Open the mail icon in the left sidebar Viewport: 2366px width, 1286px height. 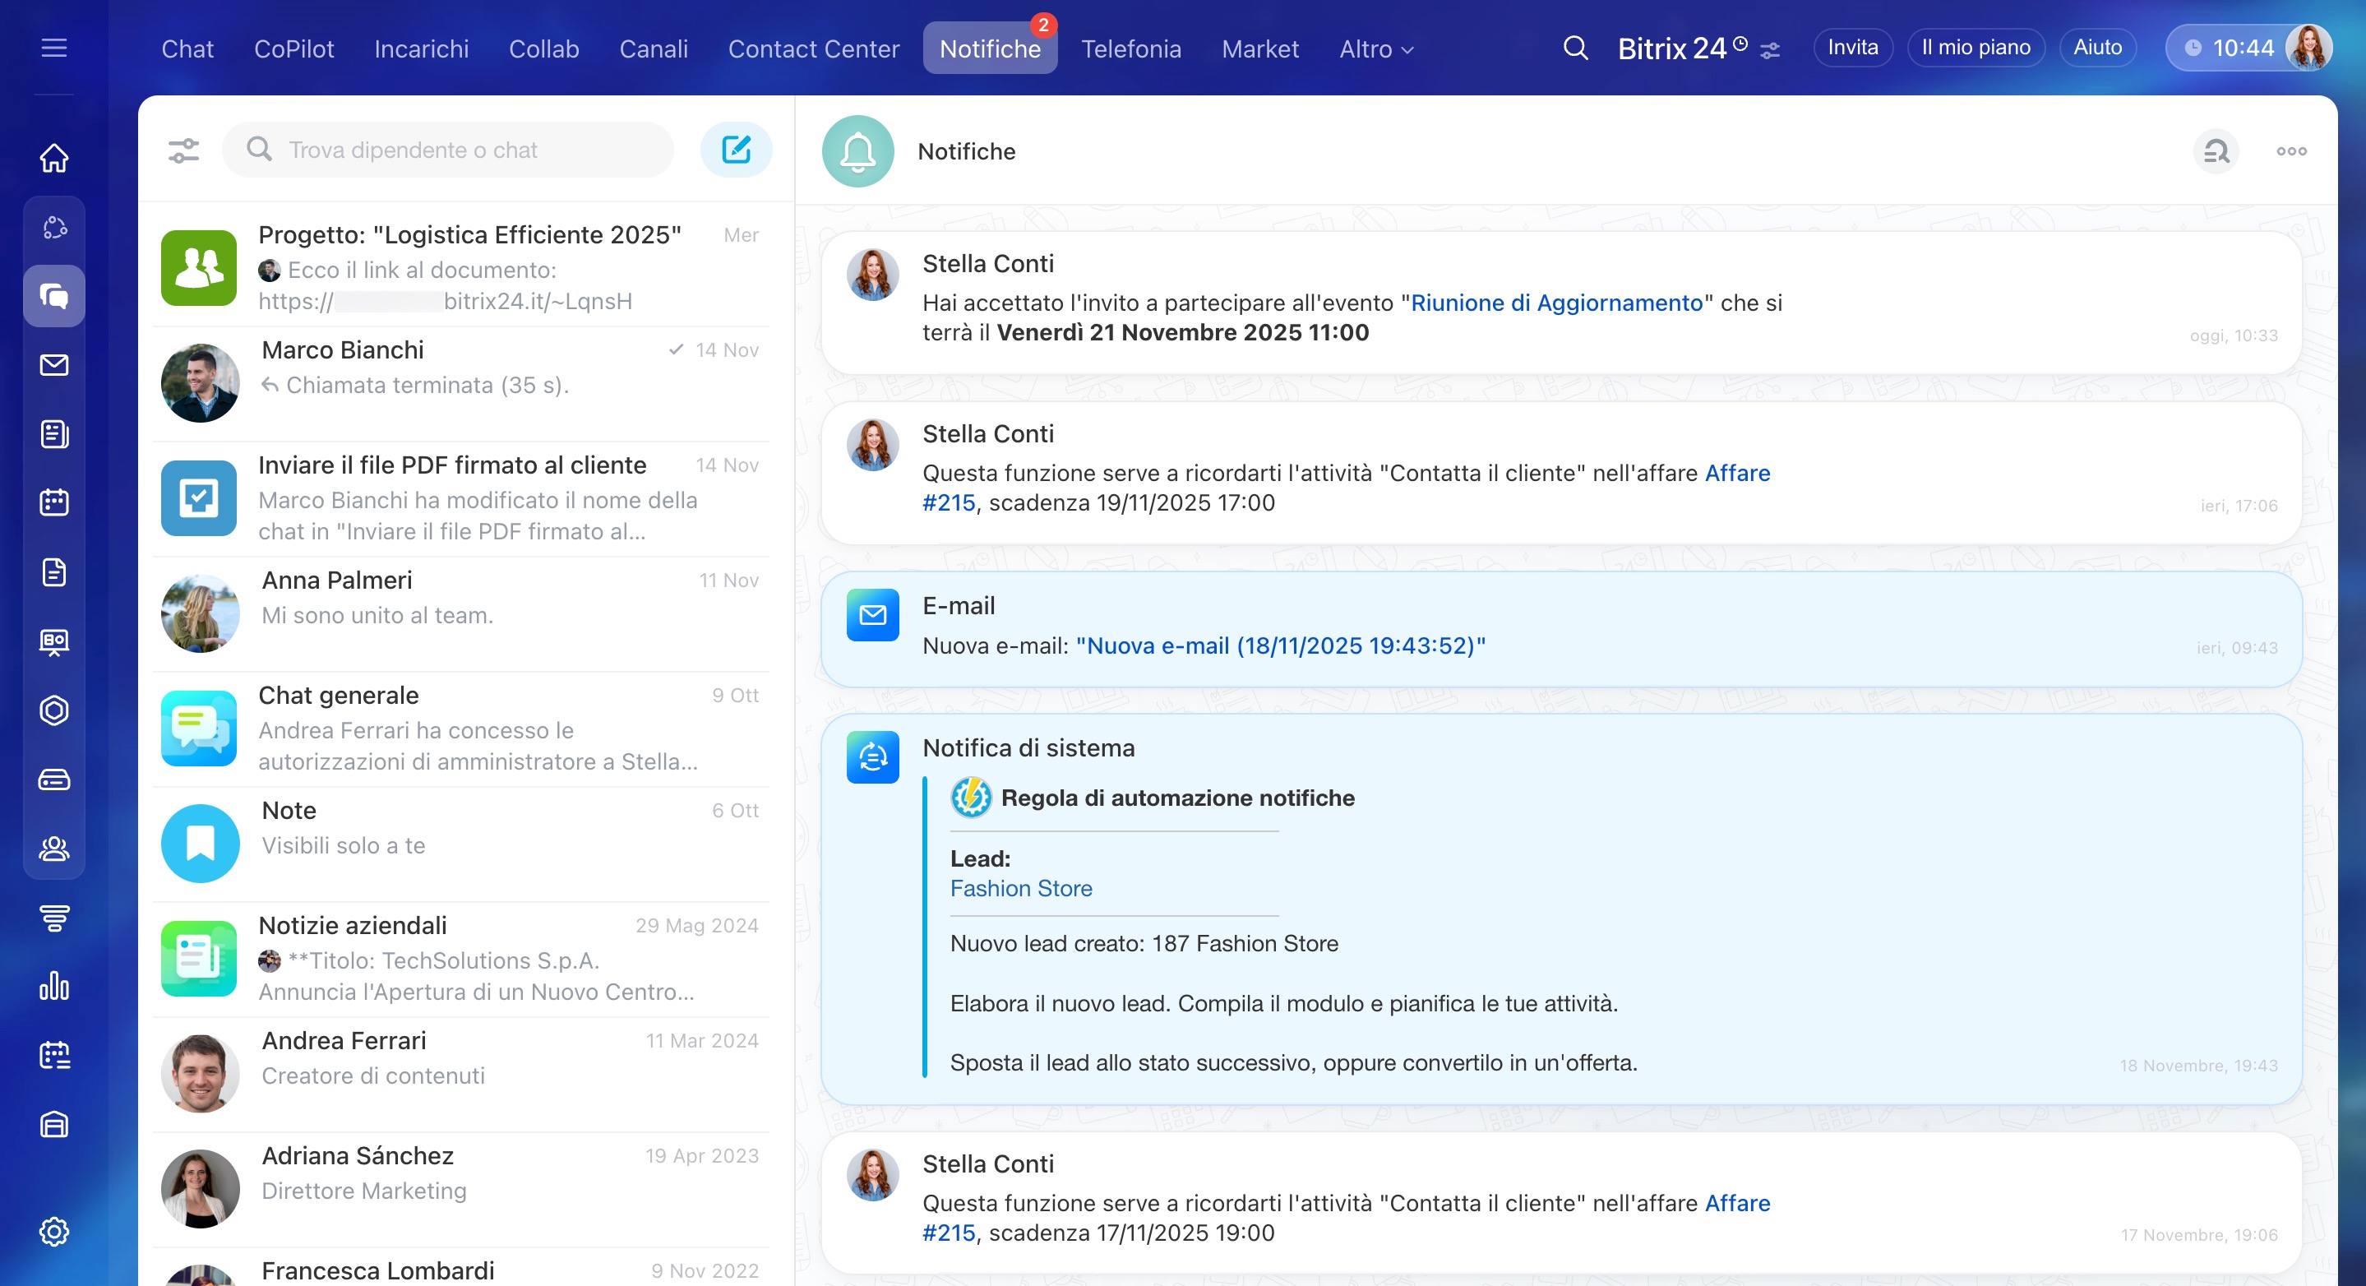pyautogui.click(x=54, y=365)
